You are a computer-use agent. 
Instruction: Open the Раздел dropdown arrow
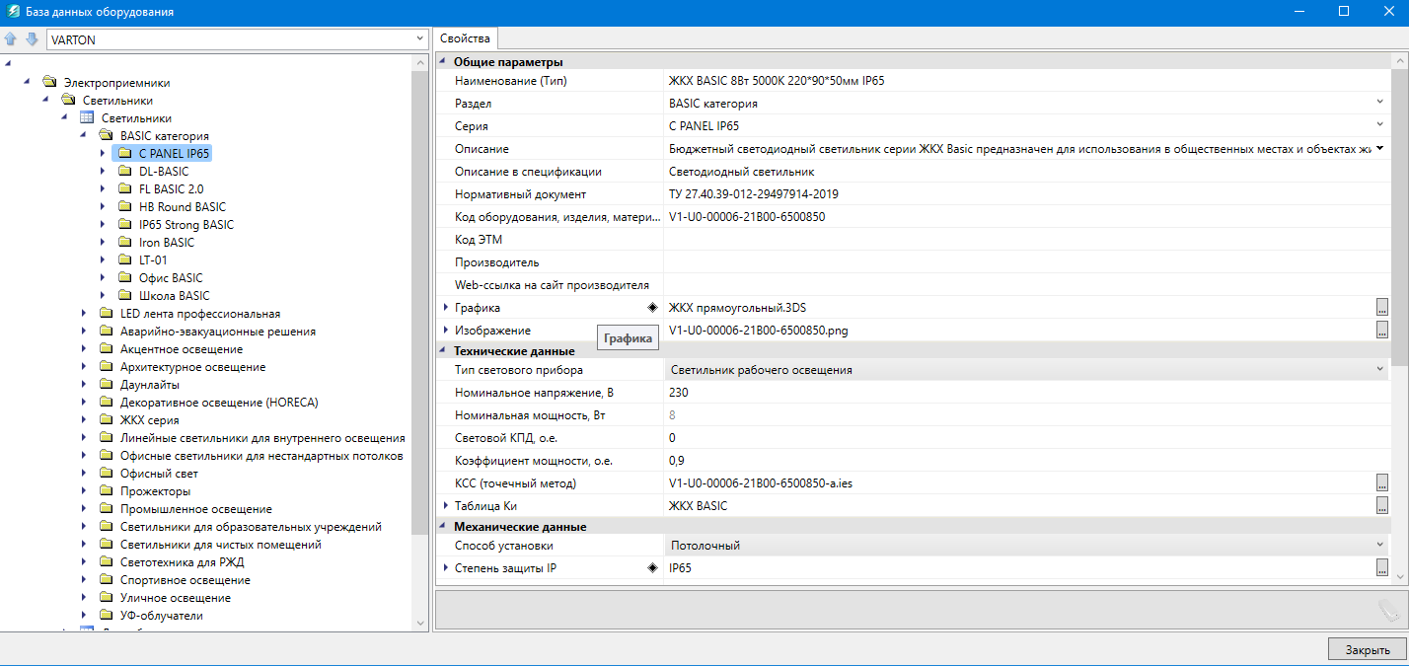tap(1380, 103)
